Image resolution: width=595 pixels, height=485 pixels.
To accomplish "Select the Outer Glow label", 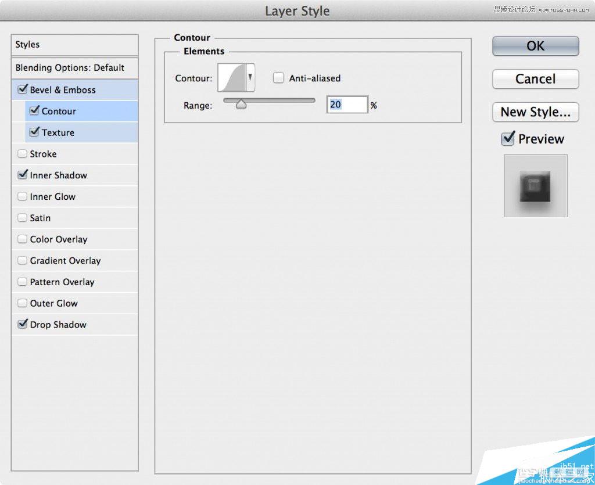I will click(54, 303).
